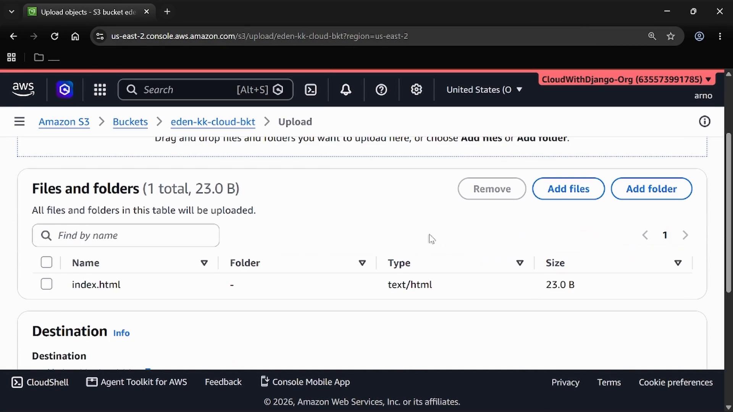Click the Add folder button
The height and width of the screenshot is (412, 733).
click(651, 188)
